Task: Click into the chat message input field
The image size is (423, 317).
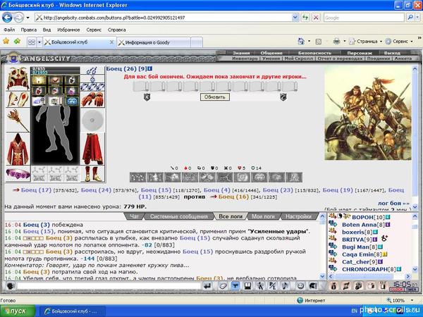Action: (109, 286)
